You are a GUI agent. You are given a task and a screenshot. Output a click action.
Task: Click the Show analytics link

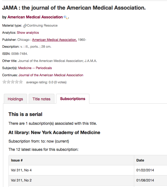pyautogui.click(x=28, y=33)
